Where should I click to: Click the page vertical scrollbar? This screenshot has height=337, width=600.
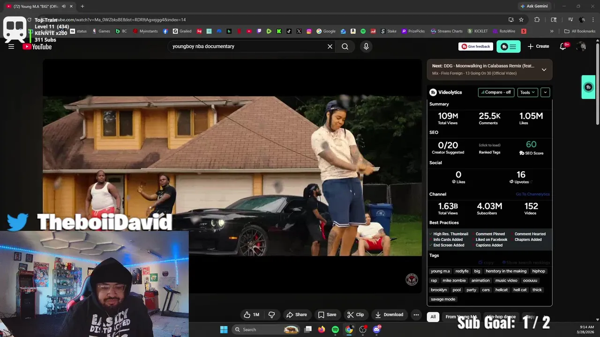click(597, 84)
